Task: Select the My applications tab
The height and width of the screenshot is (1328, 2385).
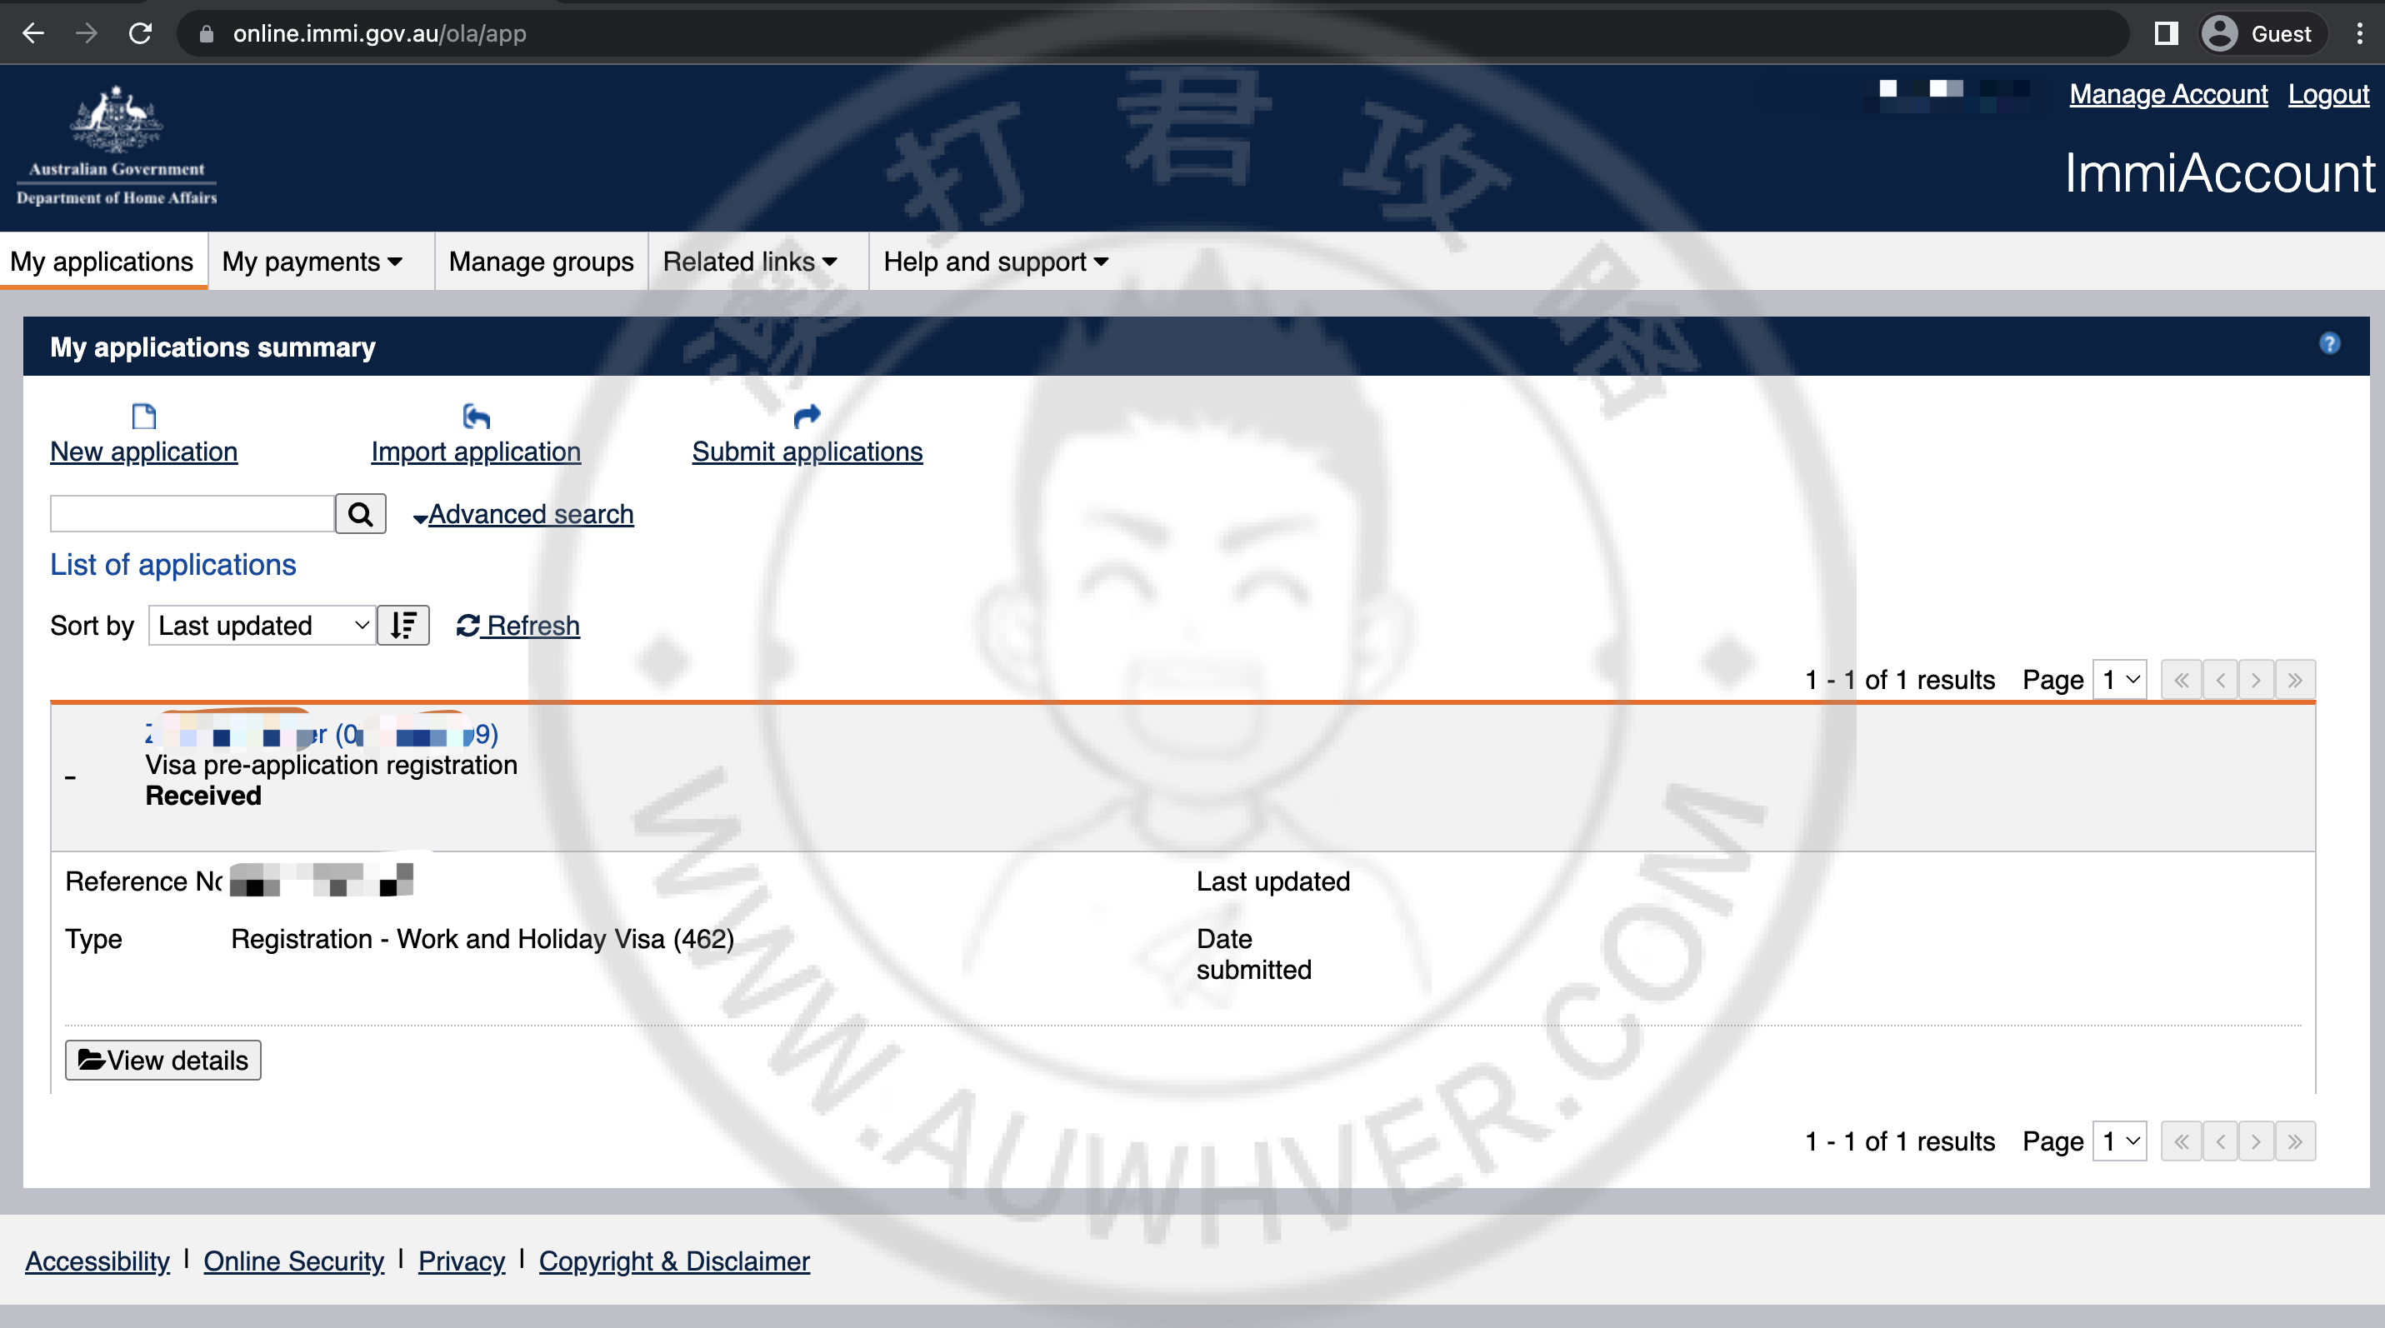Action: pyautogui.click(x=102, y=262)
